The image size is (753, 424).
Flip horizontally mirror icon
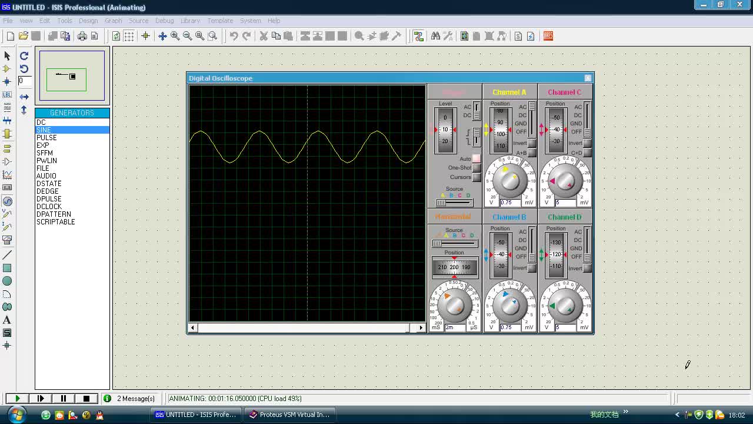click(24, 97)
